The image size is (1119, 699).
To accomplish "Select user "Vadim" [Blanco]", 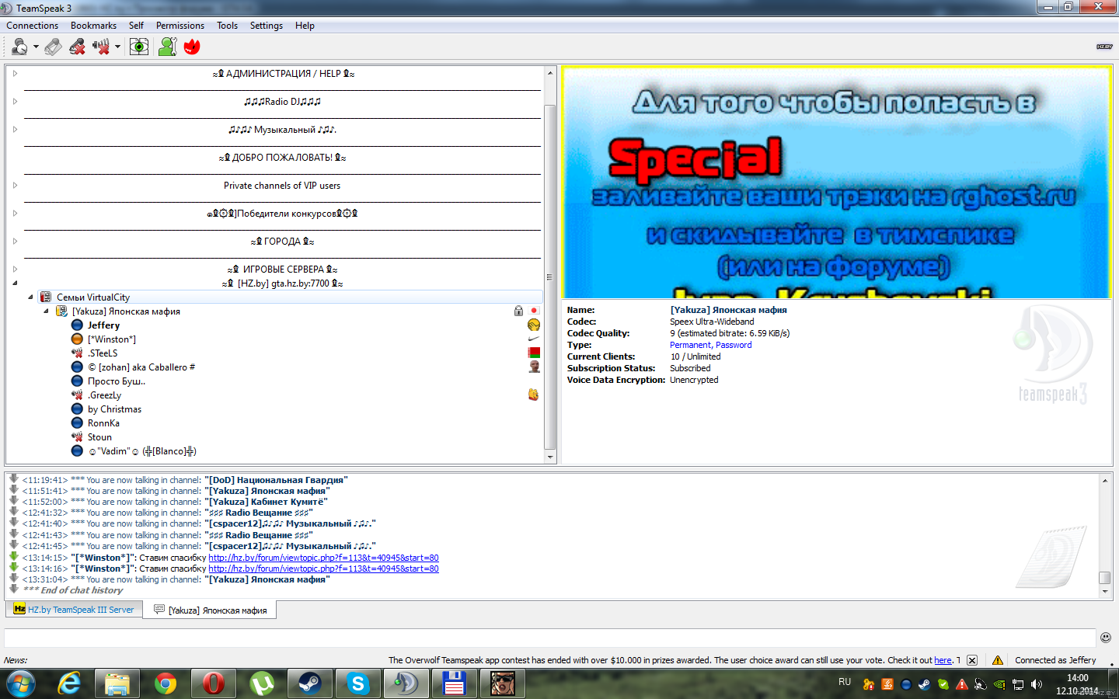I will (142, 451).
